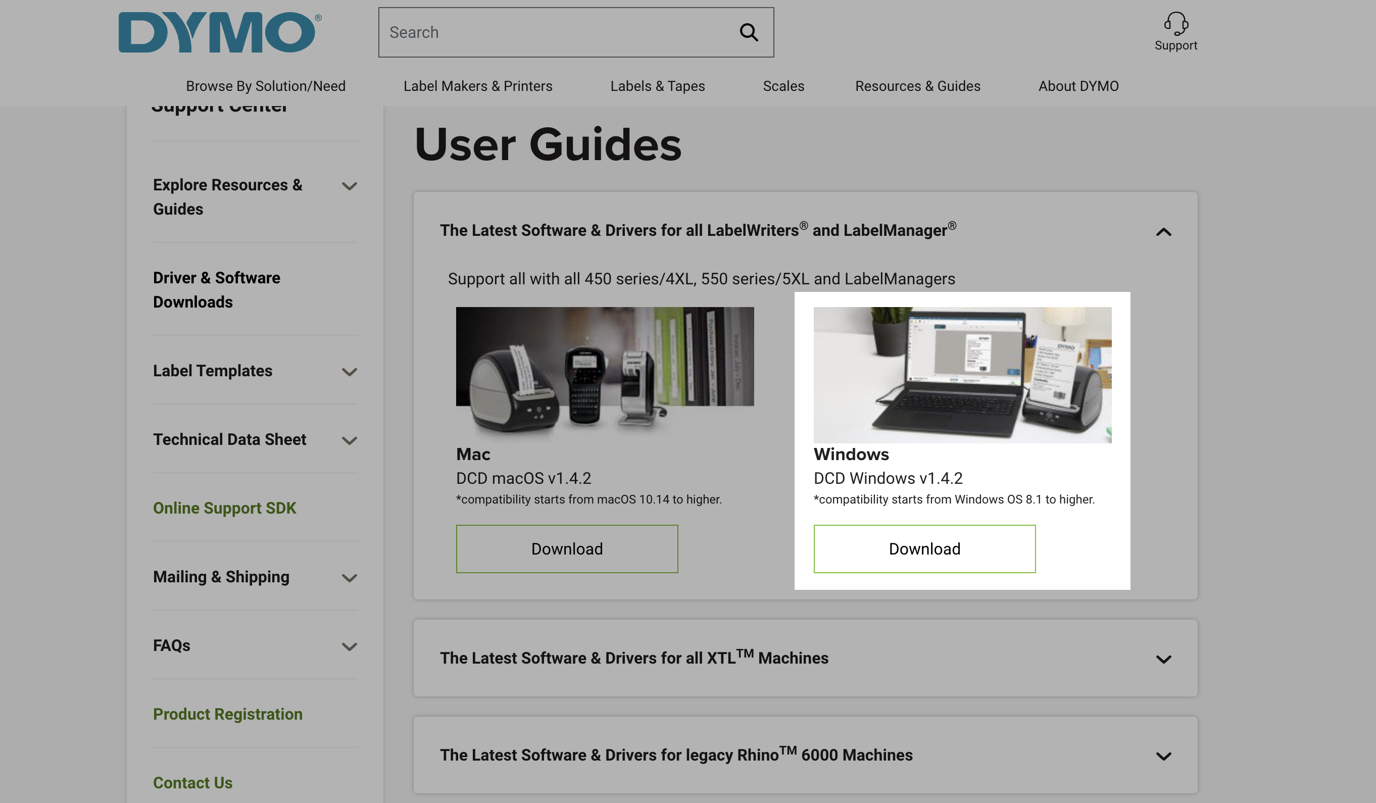Open the Scales menu item
The height and width of the screenshot is (803, 1376).
click(783, 86)
